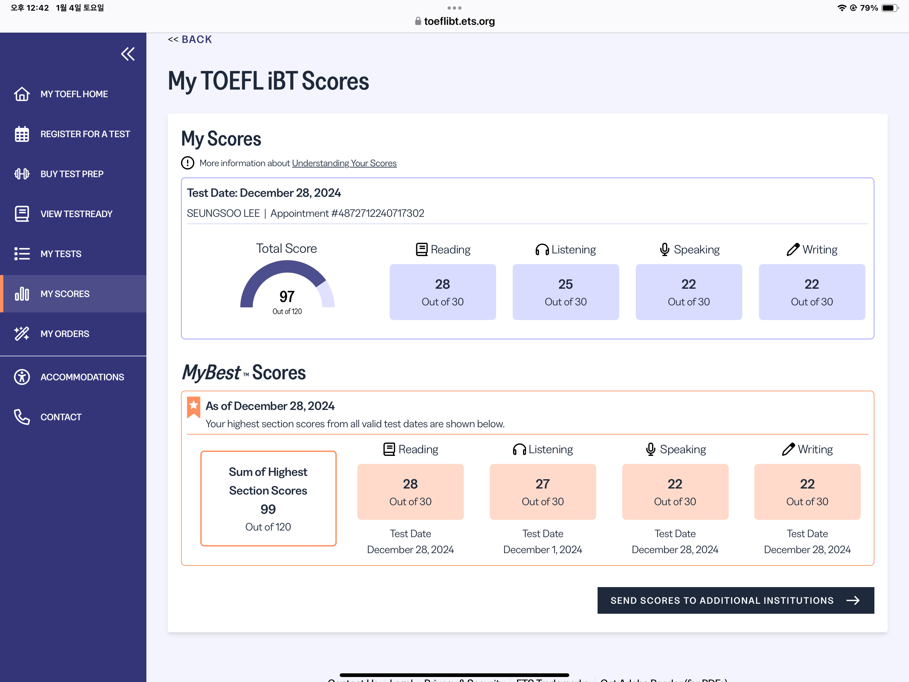
Task: Select MY SCORES menu item
Action: 73,294
